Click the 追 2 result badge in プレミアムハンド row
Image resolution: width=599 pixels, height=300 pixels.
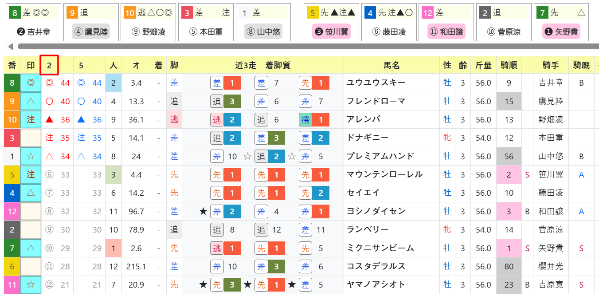click(270, 156)
